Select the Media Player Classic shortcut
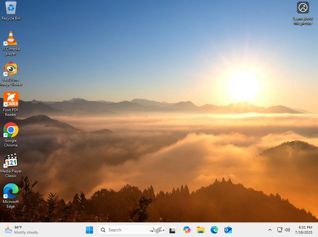The image size is (318, 237). (x=11, y=166)
